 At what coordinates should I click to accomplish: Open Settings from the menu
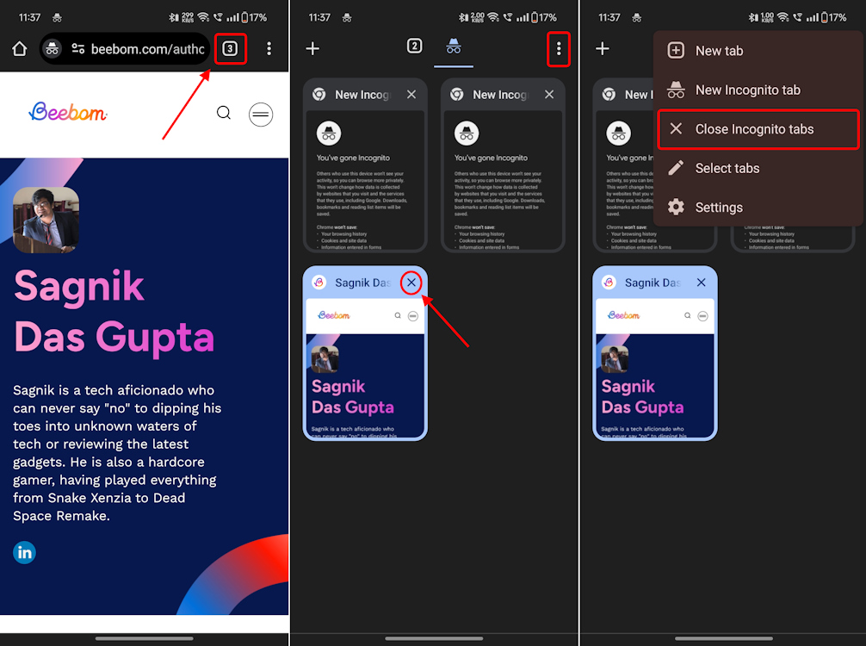tap(758, 208)
